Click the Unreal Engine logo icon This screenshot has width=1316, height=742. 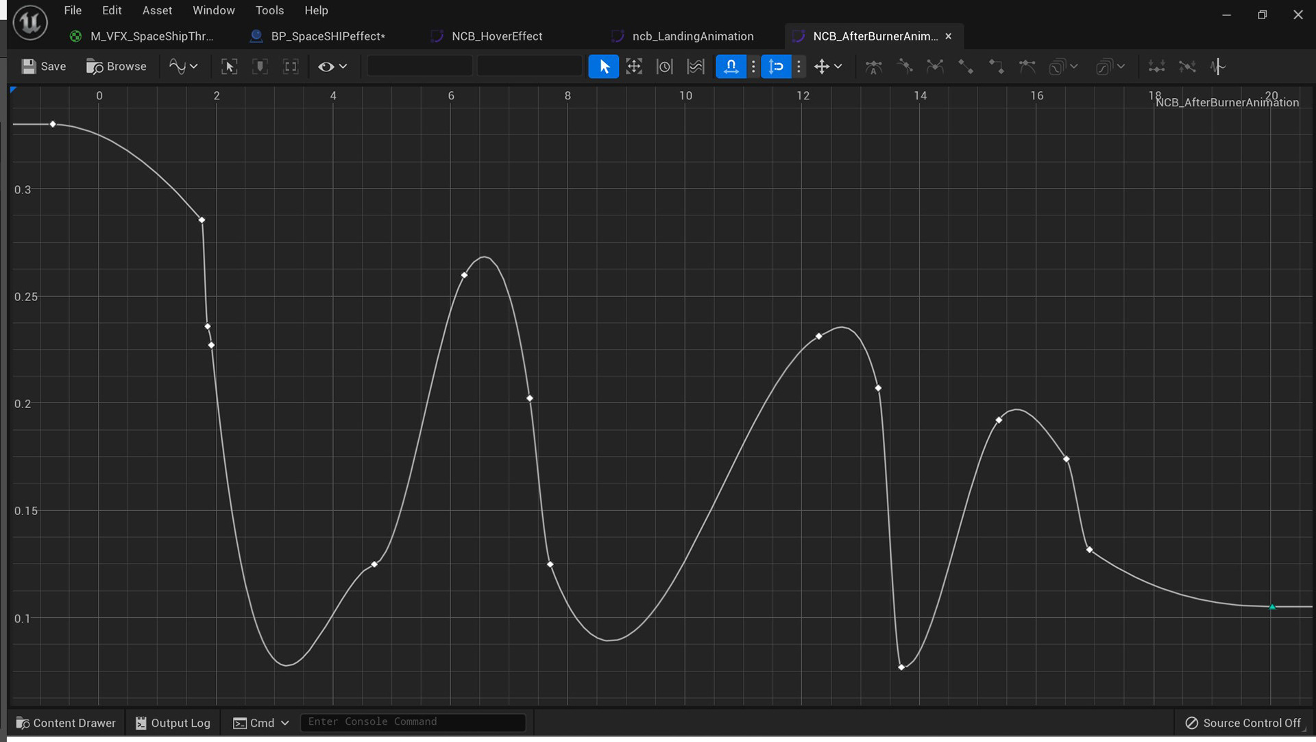click(30, 22)
